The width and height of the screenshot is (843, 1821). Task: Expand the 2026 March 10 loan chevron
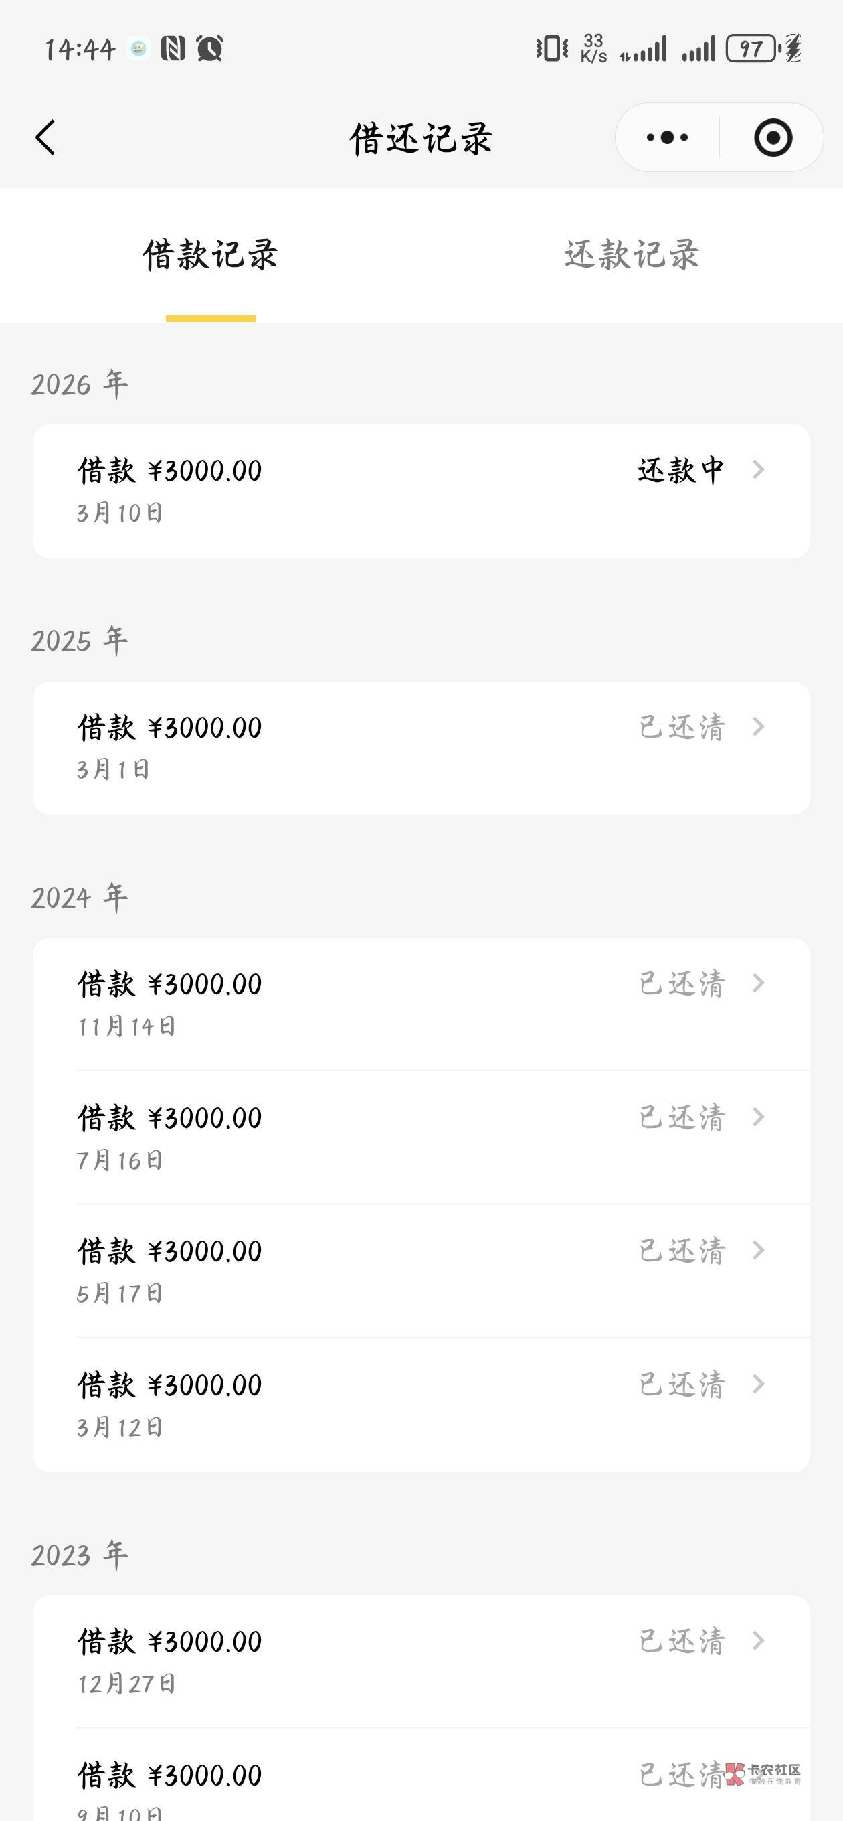point(759,469)
